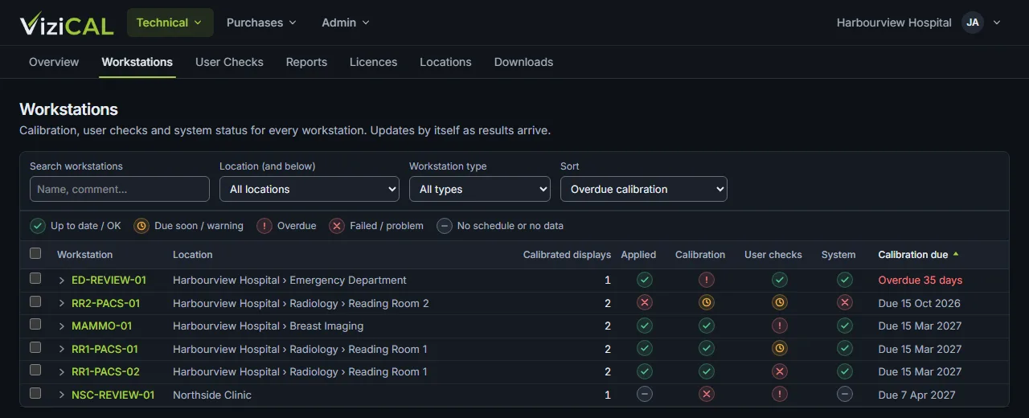Viewport: 1029px width, 418px height.
Task: Click NSC-REVIEW-01 overdue User checks icon
Action: pos(780,395)
